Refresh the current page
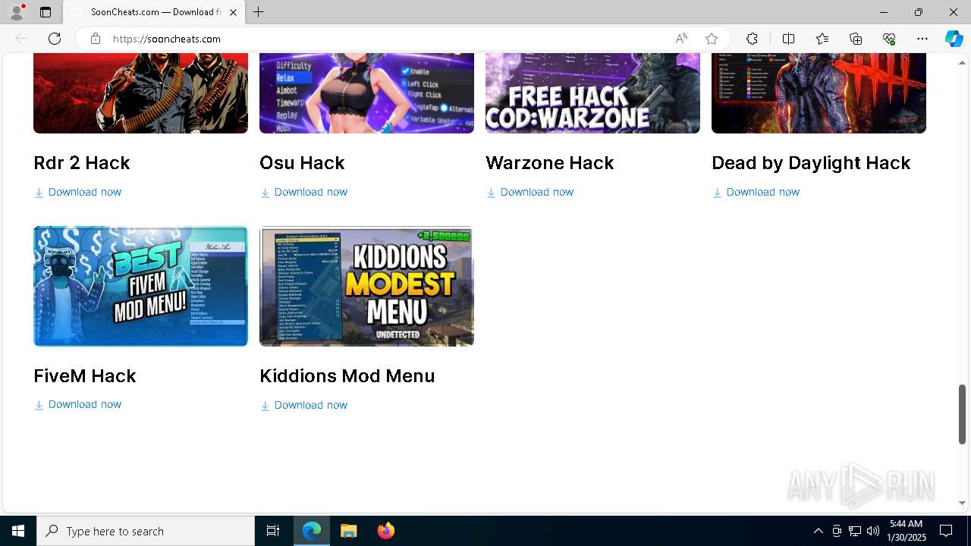The width and height of the screenshot is (971, 546). tap(55, 39)
